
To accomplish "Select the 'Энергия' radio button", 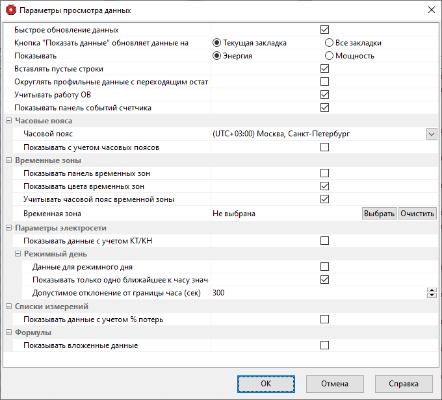I will pyautogui.click(x=218, y=56).
